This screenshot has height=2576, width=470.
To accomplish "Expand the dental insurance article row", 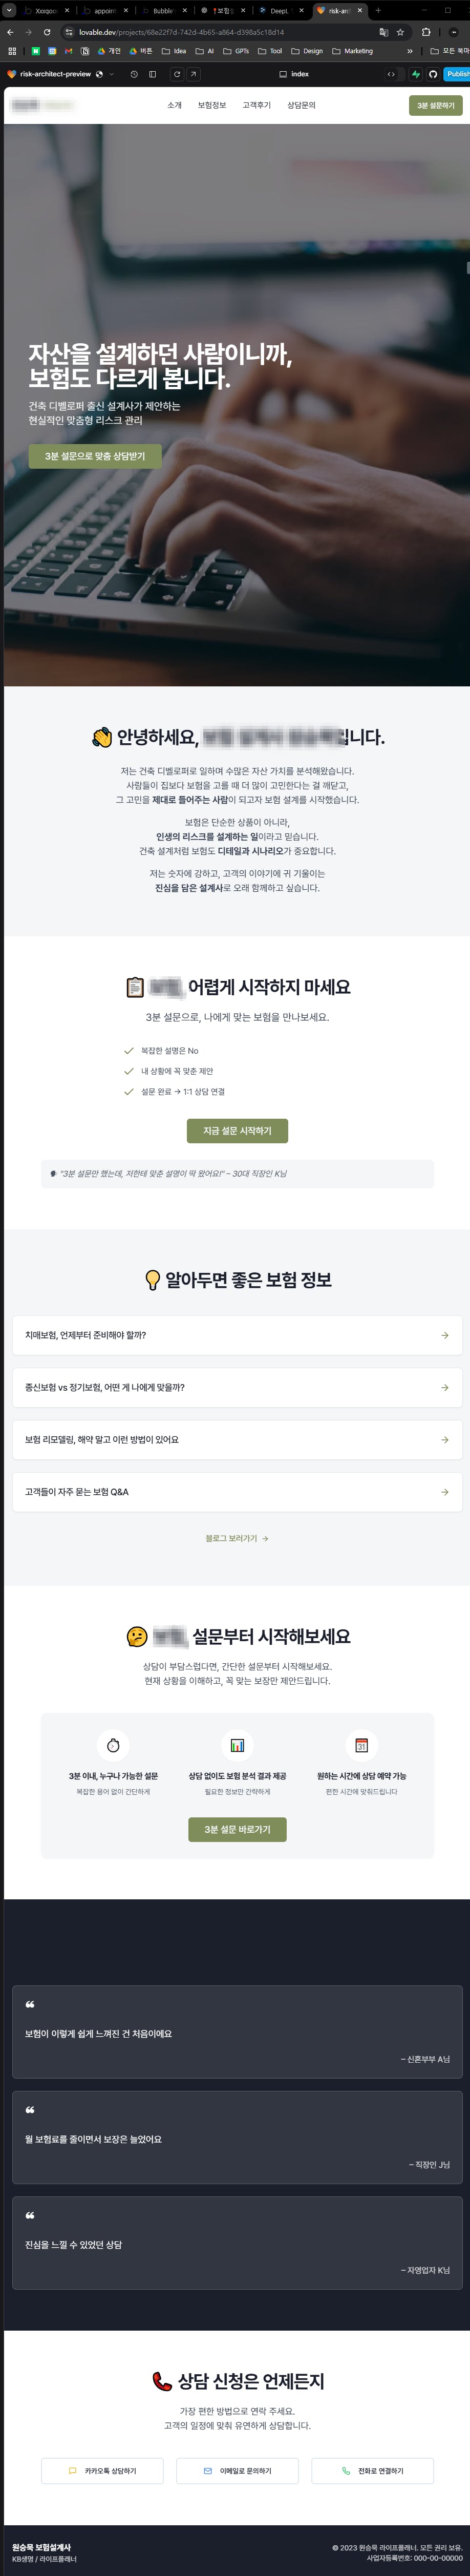I will (237, 1335).
